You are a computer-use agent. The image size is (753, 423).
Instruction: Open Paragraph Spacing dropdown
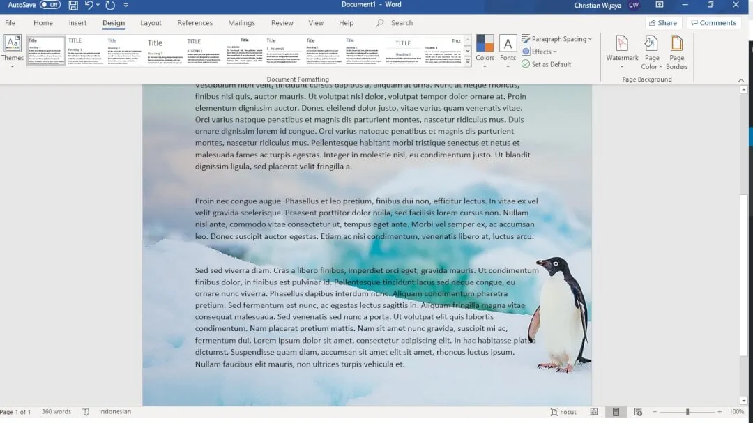556,39
